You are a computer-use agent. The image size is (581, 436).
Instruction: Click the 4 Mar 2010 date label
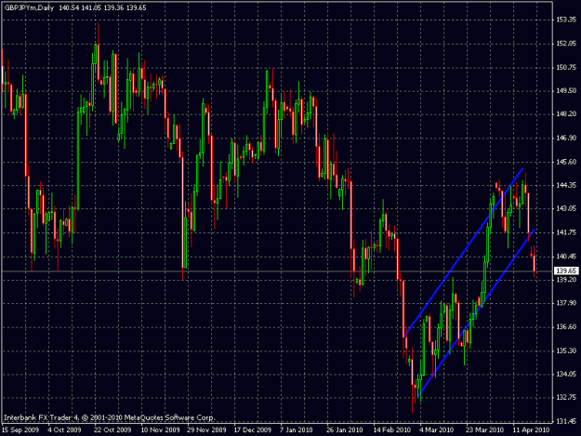(437, 430)
